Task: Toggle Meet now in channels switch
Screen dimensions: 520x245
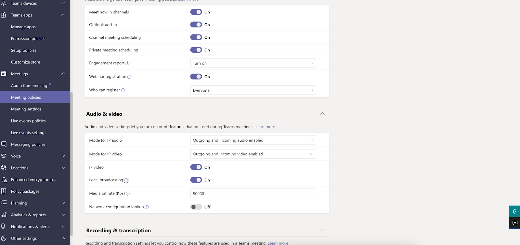Action: pos(196,12)
